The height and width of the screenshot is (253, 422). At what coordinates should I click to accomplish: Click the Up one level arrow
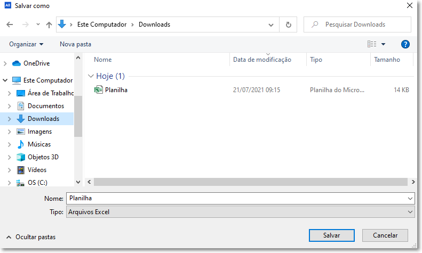click(49, 25)
